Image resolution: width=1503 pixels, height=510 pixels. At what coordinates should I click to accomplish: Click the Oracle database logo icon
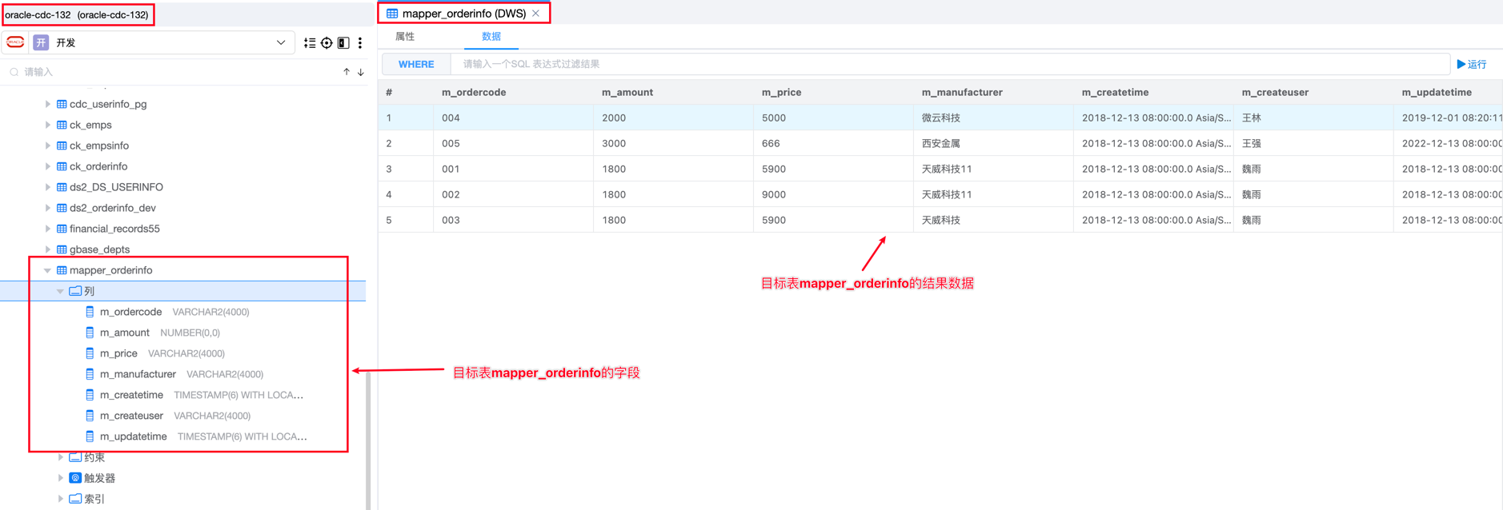pos(15,42)
